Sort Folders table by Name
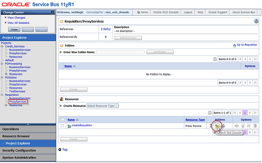Screen dimensions: 262x163 68,66
